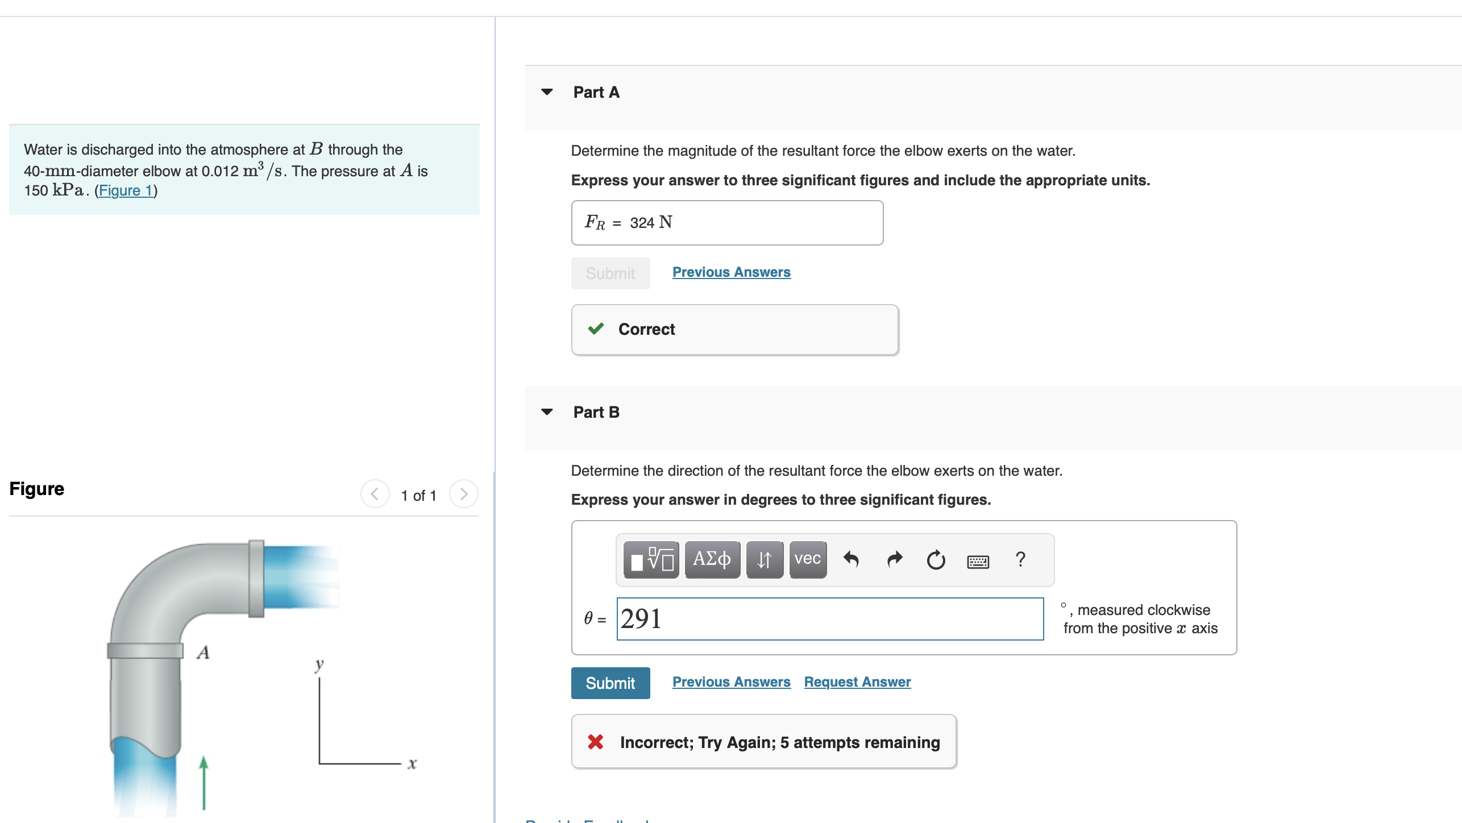The width and height of the screenshot is (1462, 823).
Task: Redo the edit in the answer toolbar
Action: pos(895,560)
